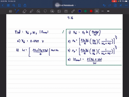Add a new page
The image size is (129, 97).
point(115,5)
